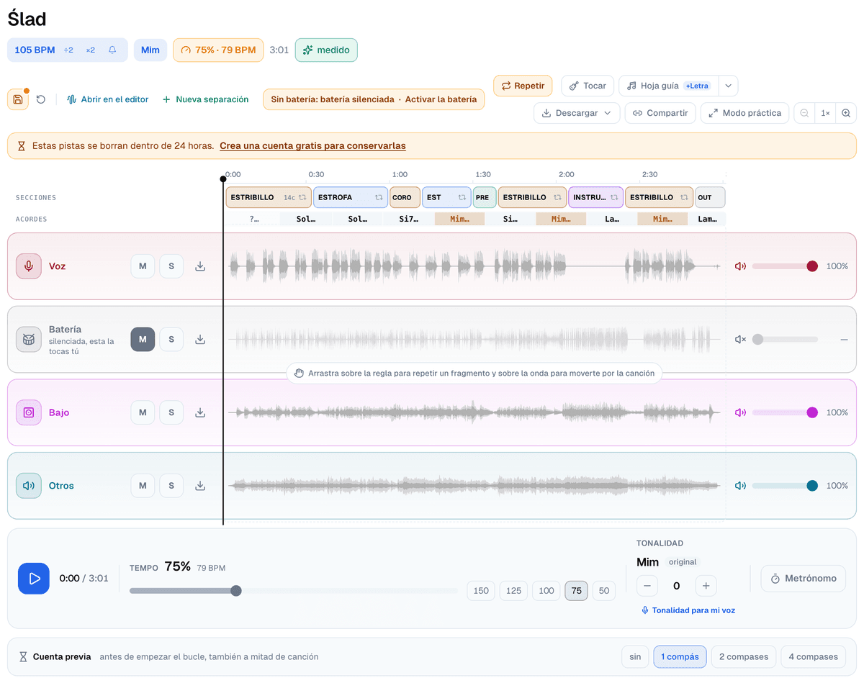Screen dimensions: 864x683
Task: Click the Mim key chip
Action: coord(150,50)
